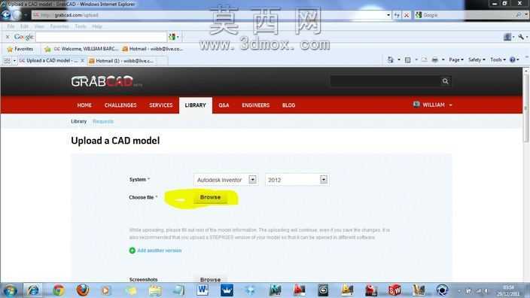Image resolution: width=530 pixels, height=298 pixels.
Task: Click Browse next to Screenshots
Action: coord(210,280)
